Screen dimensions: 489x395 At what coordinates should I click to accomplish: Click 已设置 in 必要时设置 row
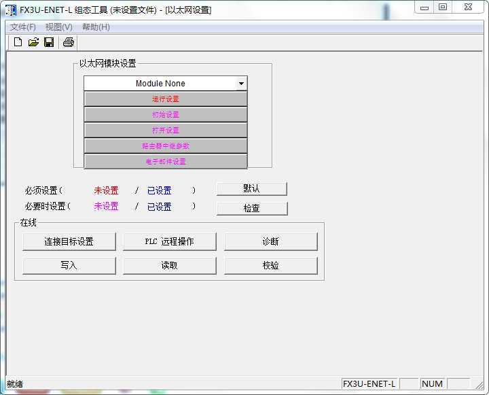(x=160, y=207)
